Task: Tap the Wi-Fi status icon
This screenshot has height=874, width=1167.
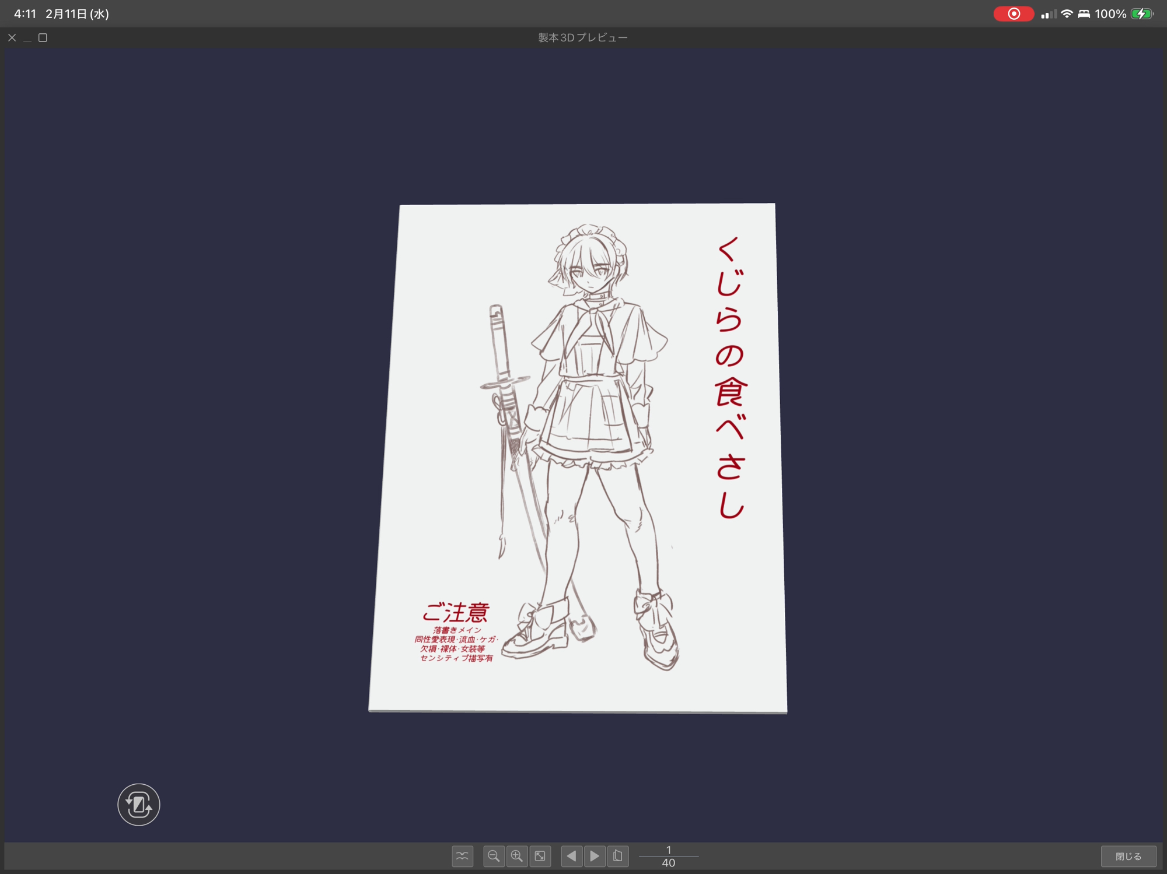Action: click(1067, 13)
